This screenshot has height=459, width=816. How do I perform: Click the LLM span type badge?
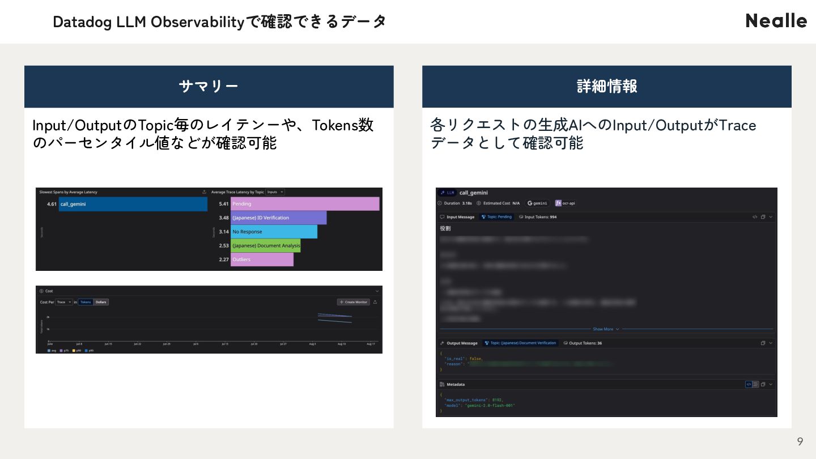coord(448,193)
